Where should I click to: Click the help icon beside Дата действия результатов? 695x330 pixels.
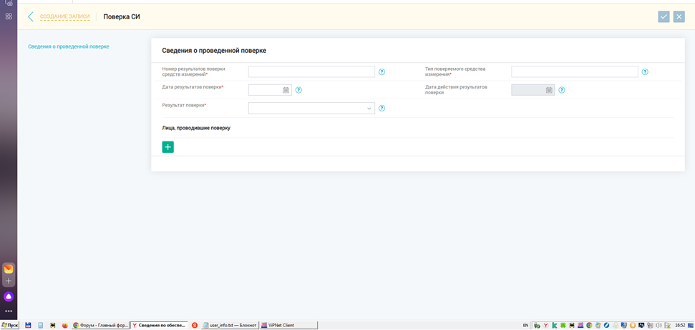(562, 90)
